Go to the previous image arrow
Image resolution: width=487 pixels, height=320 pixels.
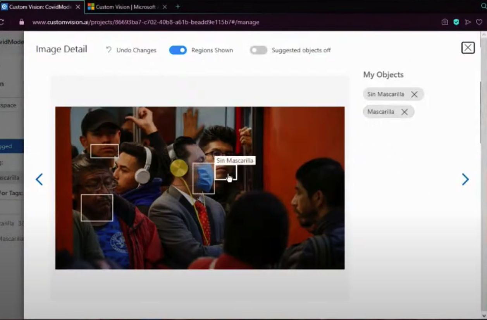(39, 179)
